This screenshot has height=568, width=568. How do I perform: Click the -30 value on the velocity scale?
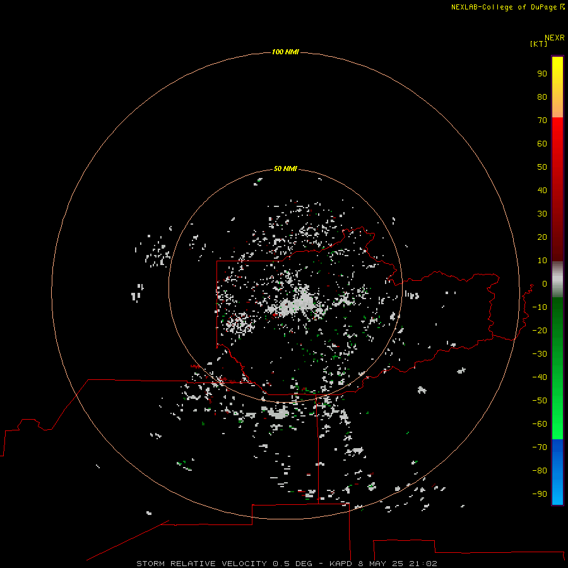pyautogui.click(x=540, y=354)
